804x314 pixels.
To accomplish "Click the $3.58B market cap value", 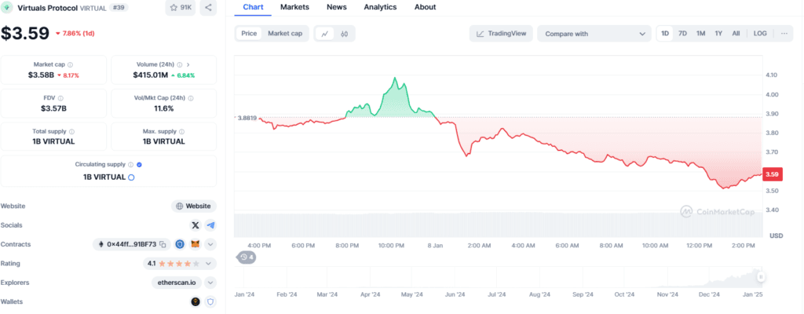I will click(x=40, y=75).
